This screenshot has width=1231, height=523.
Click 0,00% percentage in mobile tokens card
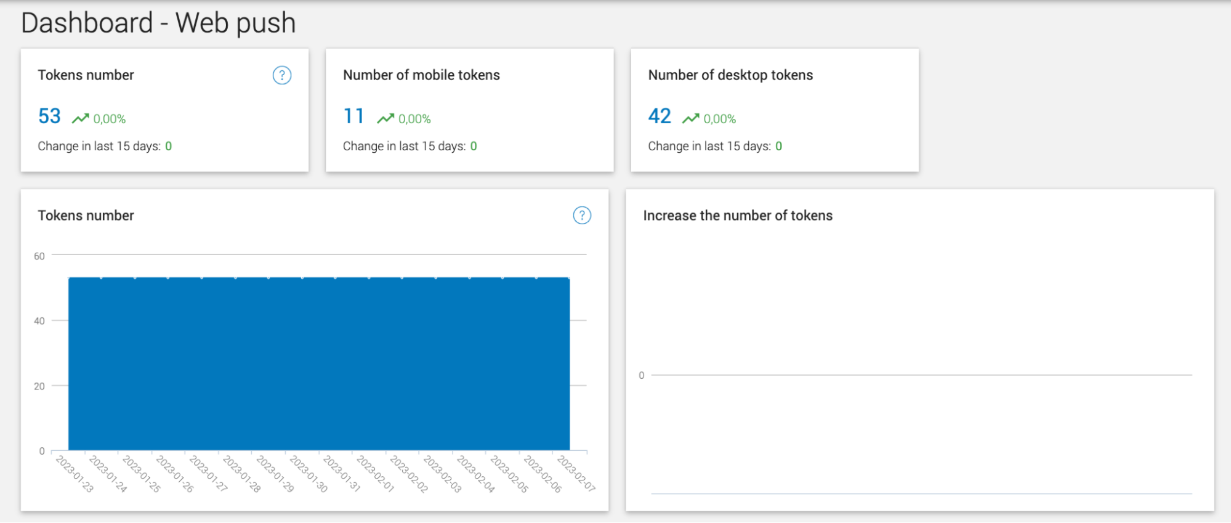(x=414, y=119)
